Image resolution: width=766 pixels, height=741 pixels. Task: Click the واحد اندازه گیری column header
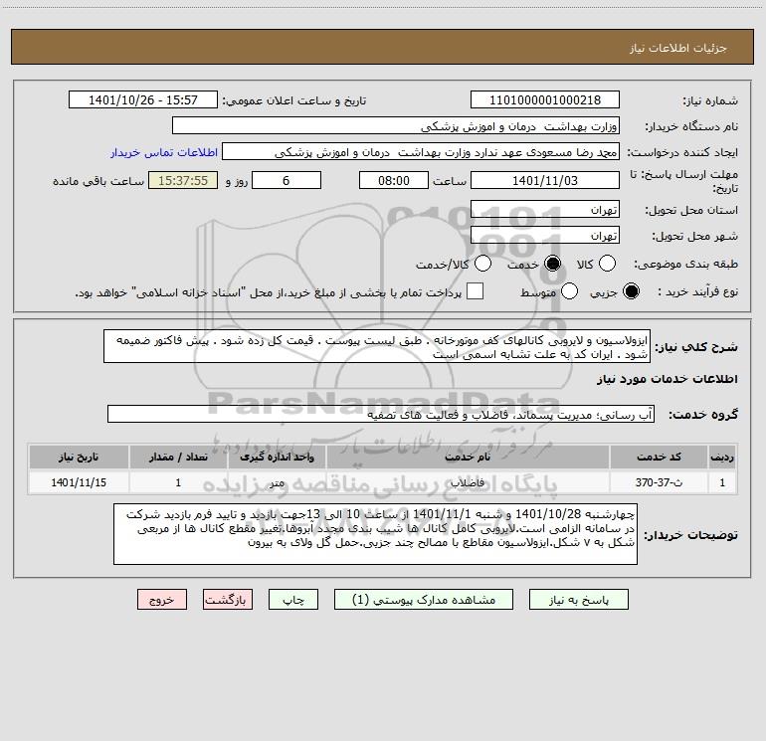point(277,458)
